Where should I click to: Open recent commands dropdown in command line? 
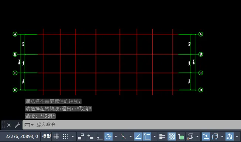(x=32, y=125)
